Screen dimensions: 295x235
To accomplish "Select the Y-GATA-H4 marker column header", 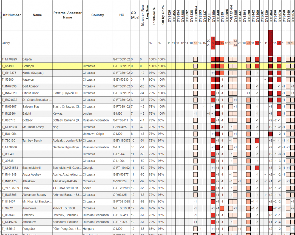I will pos(231,14).
